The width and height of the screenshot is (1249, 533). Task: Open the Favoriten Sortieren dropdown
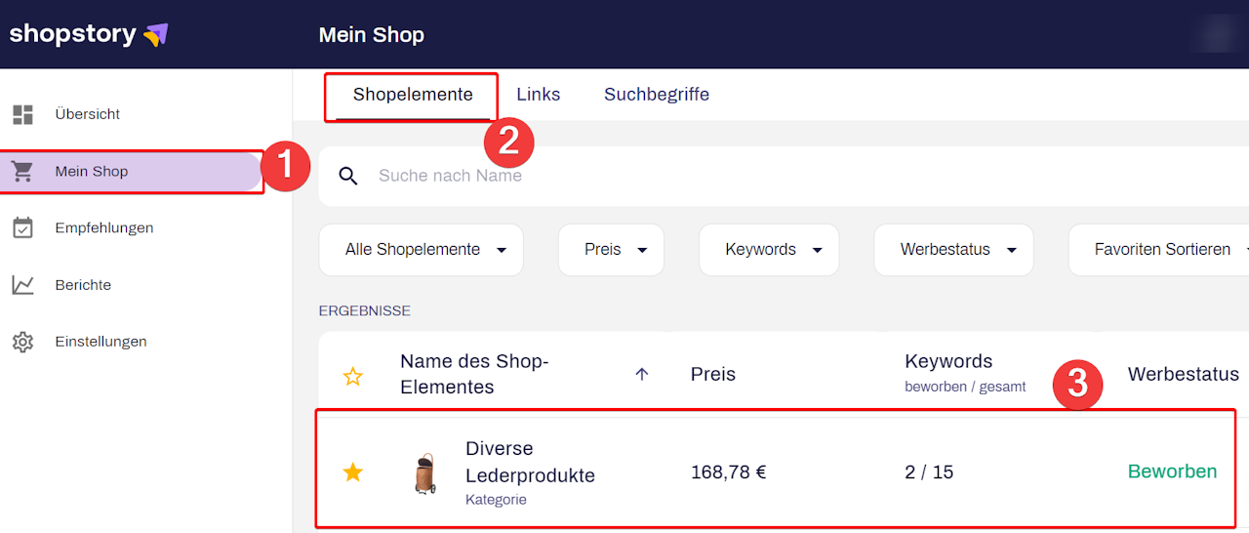[x=1161, y=250]
